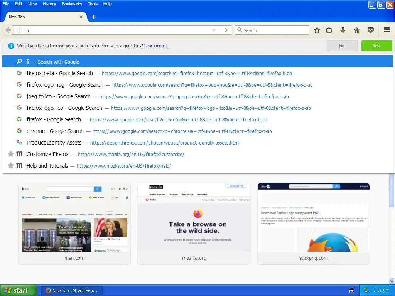This screenshot has height=296, width=395.
Task: Go to the Home page icon
Action: [x=357, y=30]
